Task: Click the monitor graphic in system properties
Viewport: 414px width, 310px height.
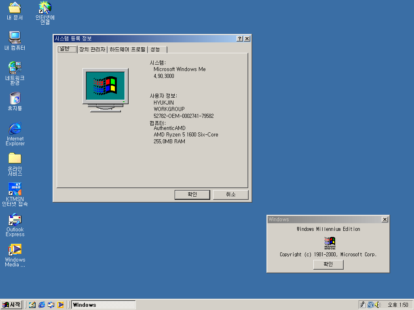Action: point(106,90)
